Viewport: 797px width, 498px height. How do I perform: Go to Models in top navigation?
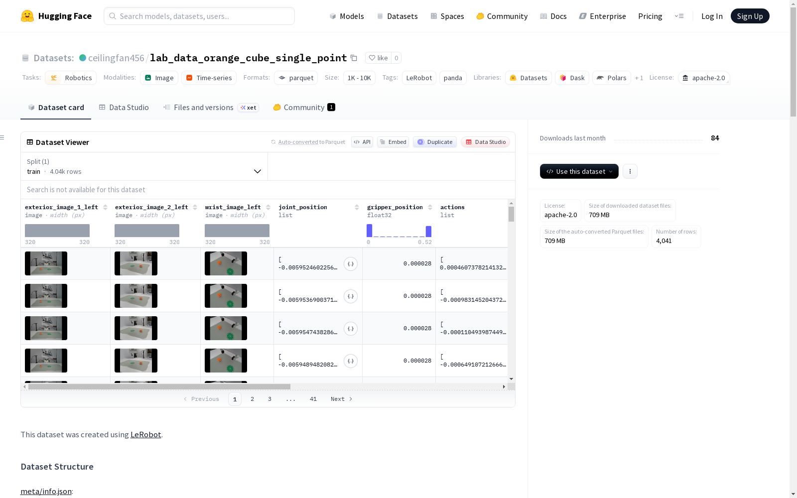tap(347, 16)
